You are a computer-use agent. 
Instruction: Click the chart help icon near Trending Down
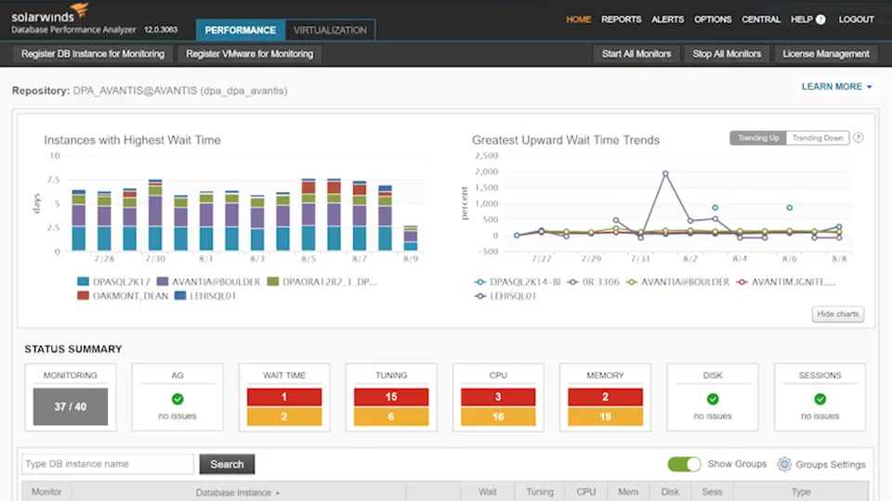(x=858, y=138)
